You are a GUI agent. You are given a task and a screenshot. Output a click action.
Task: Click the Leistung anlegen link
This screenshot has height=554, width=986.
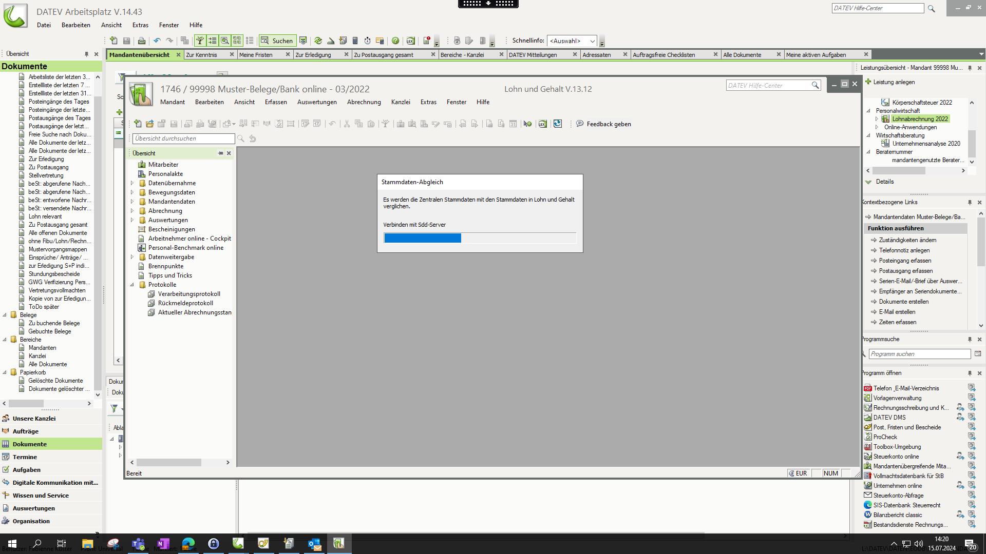(x=894, y=82)
